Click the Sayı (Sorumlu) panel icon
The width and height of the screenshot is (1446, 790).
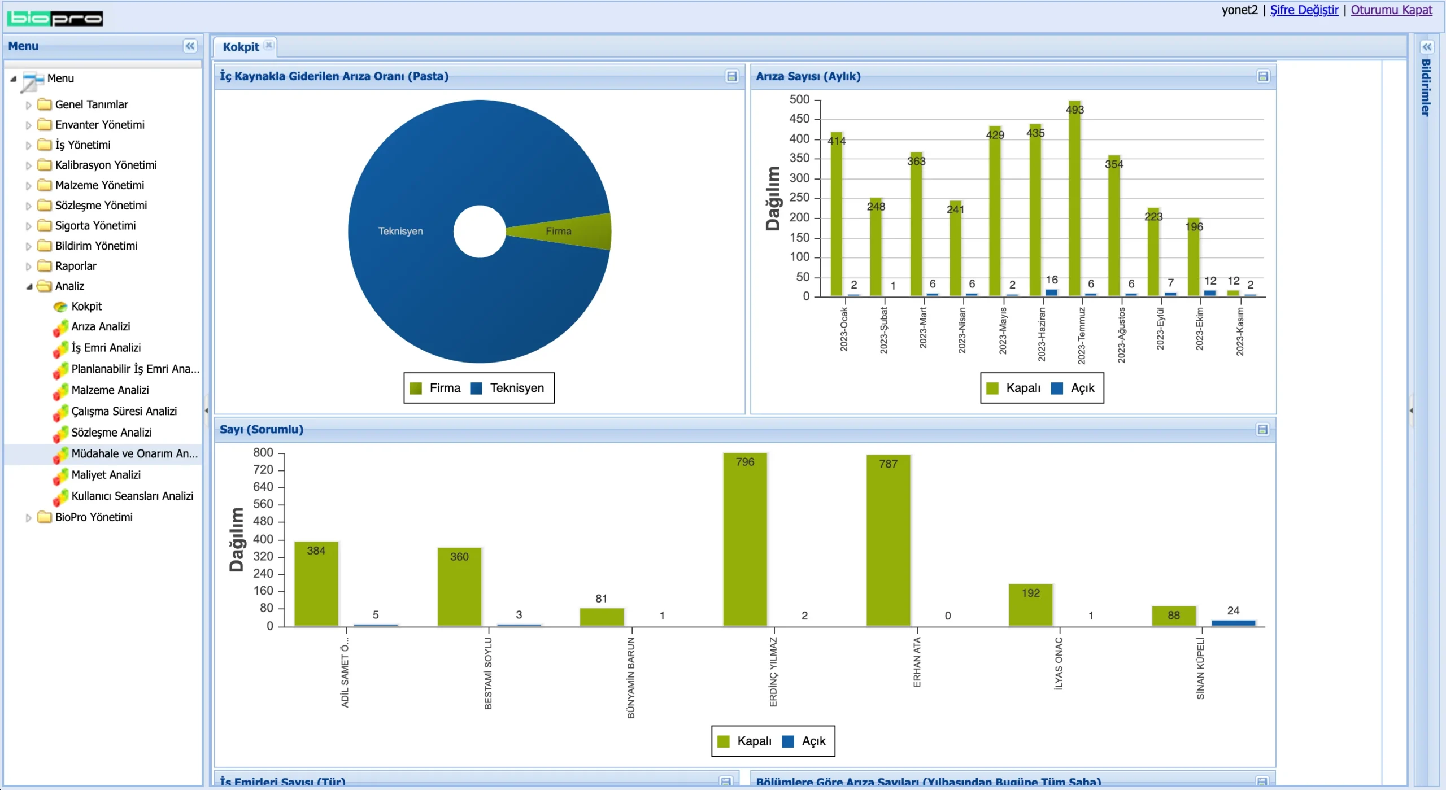[x=1263, y=430]
